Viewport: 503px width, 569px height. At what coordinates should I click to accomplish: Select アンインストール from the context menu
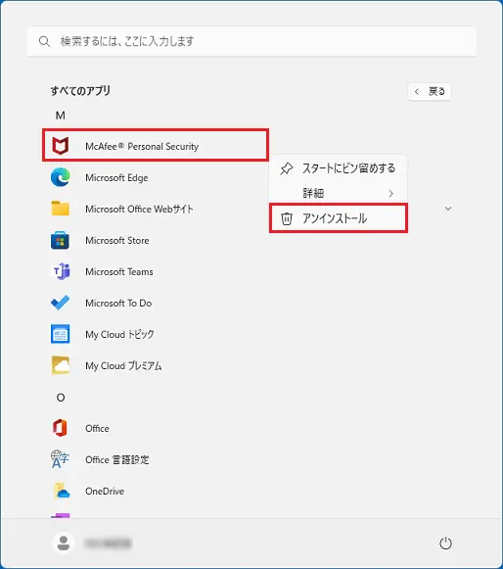(339, 218)
